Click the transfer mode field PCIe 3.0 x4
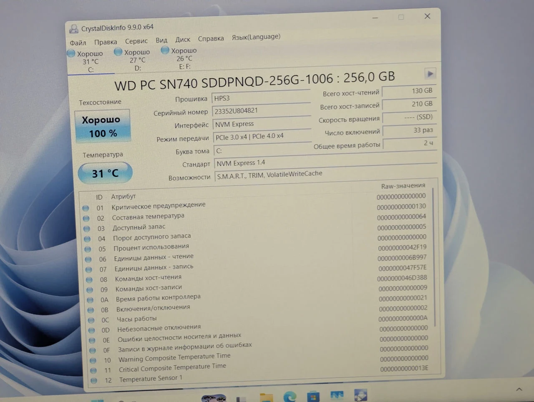The width and height of the screenshot is (534, 402). (x=262, y=136)
